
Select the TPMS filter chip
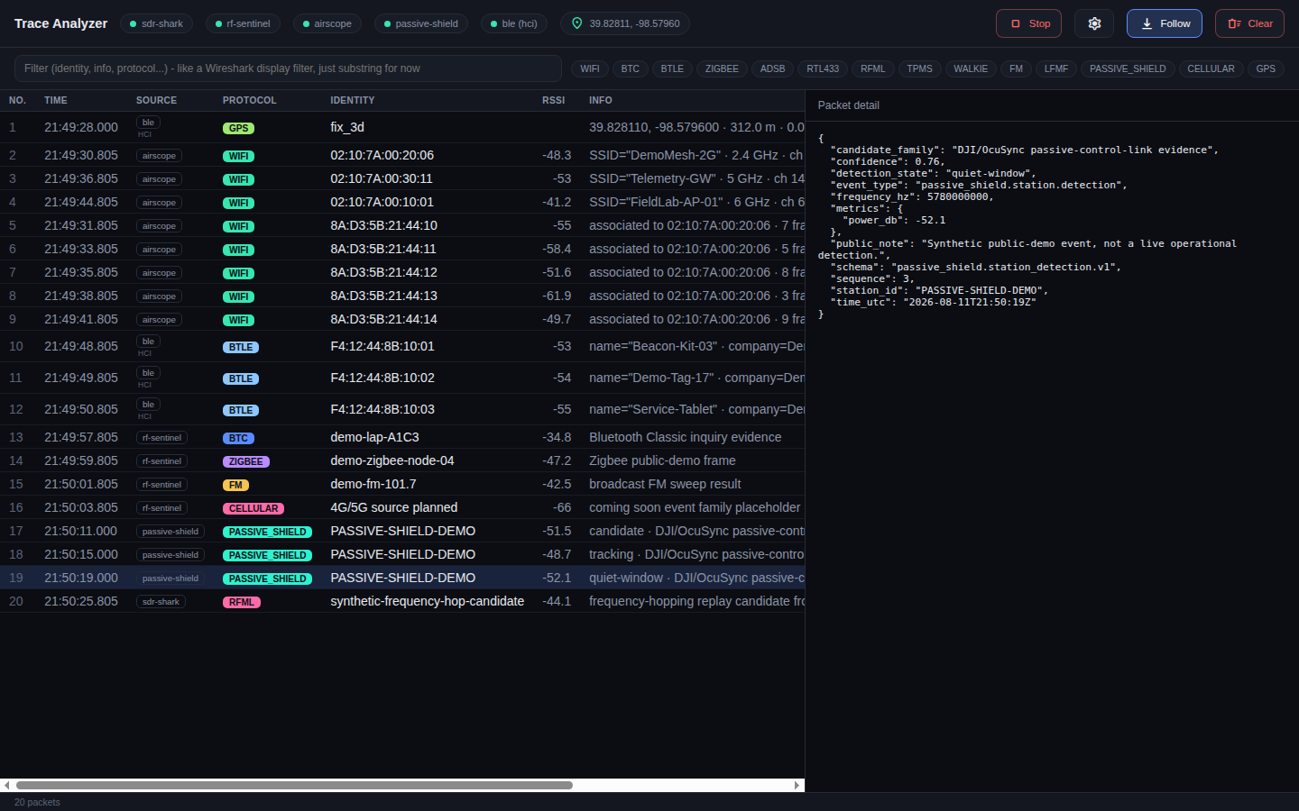coord(920,68)
